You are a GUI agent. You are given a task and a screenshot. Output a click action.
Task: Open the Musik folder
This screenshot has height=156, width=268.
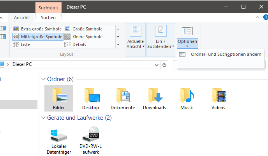click(x=186, y=98)
